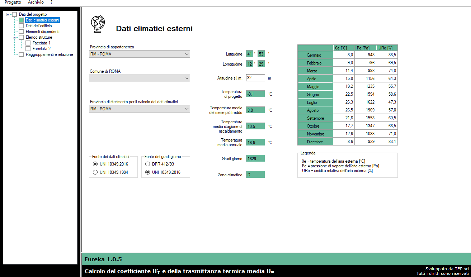Click the Raggruppamenti e relazione node icon

tap(21, 54)
